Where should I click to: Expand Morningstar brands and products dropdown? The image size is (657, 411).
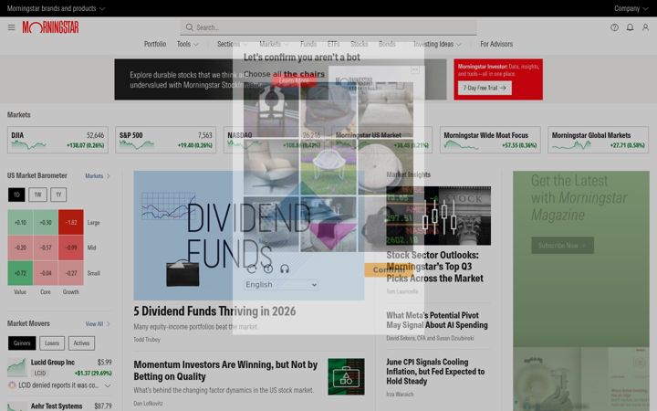tap(56, 8)
